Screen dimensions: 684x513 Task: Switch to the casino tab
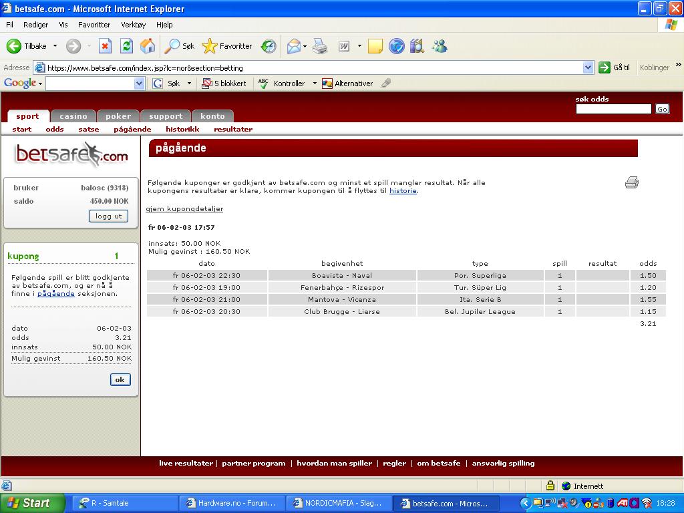tap(73, 116)
